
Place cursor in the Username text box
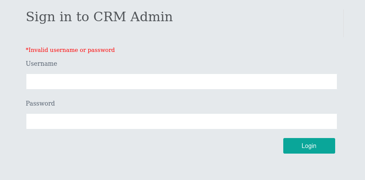coord(181,81)
